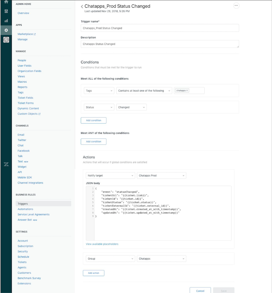Open Answer Bot marked NEW
Screen dimensions: 272x293
pyautogui.click(x=27, y=220)
